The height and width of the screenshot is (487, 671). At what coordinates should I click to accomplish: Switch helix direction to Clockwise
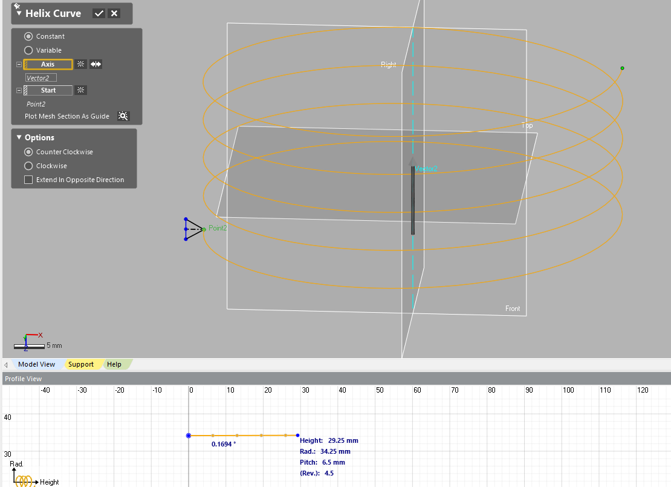(x=28, y=165)
